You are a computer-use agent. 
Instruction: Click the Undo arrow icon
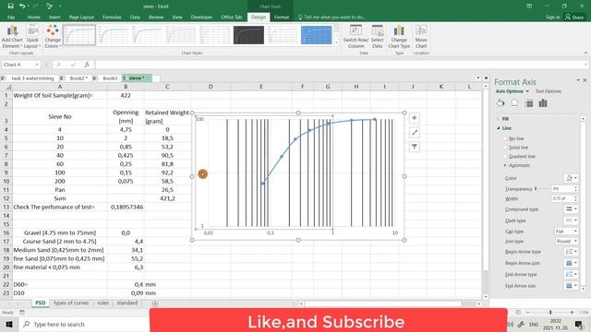pos(22,6)
